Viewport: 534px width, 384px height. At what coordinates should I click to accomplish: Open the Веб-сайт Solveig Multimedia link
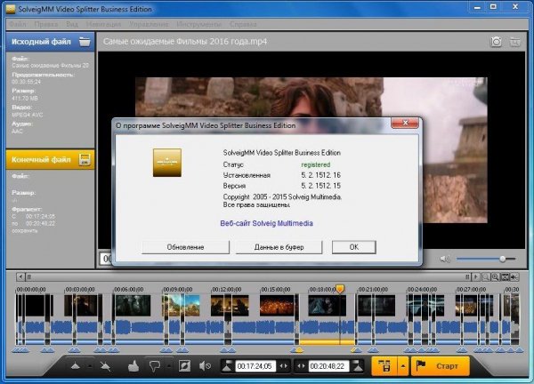coord(266,223)
